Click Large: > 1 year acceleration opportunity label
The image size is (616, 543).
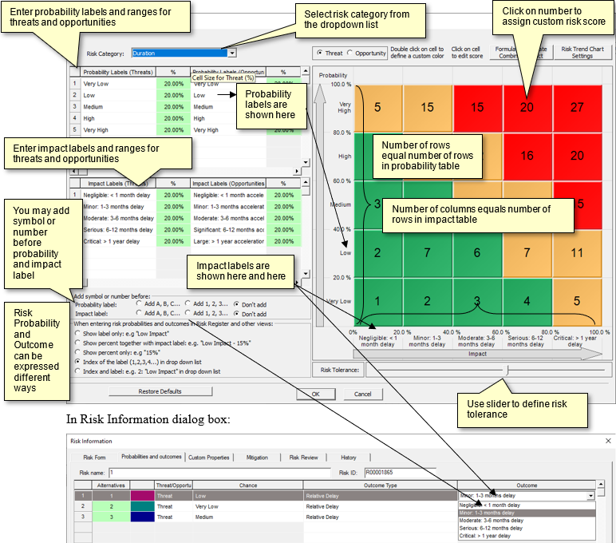(228, 241)
